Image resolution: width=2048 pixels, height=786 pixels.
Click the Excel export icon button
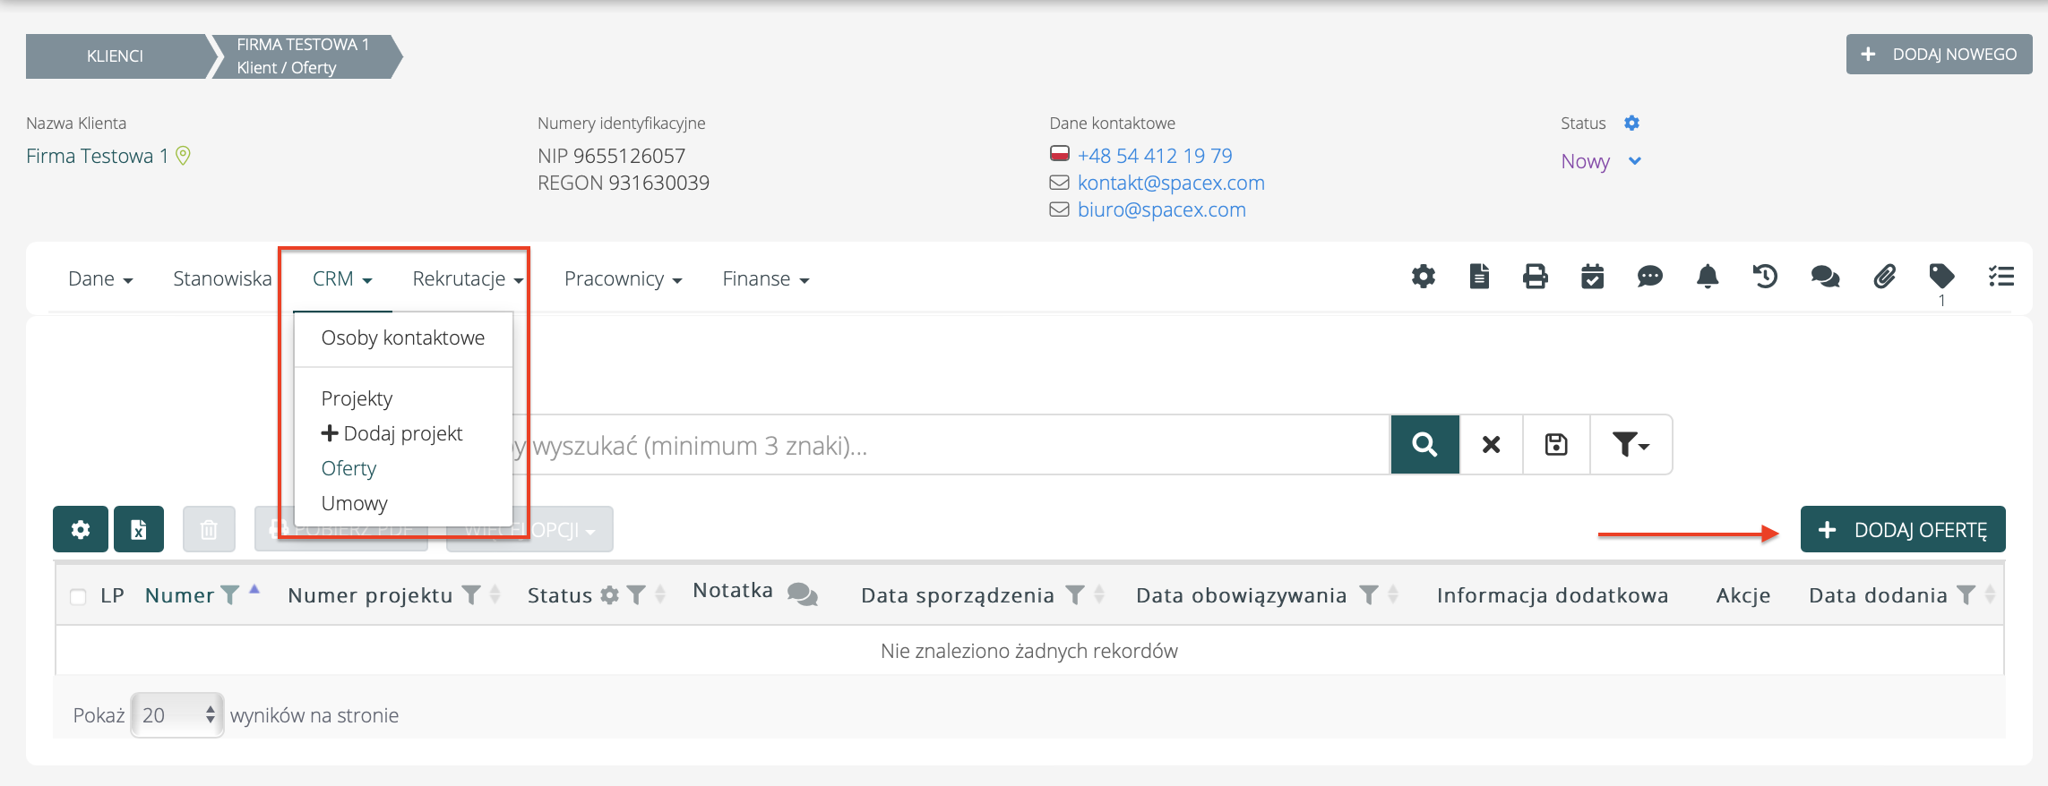pyautogui.click(x=139, y=530)
